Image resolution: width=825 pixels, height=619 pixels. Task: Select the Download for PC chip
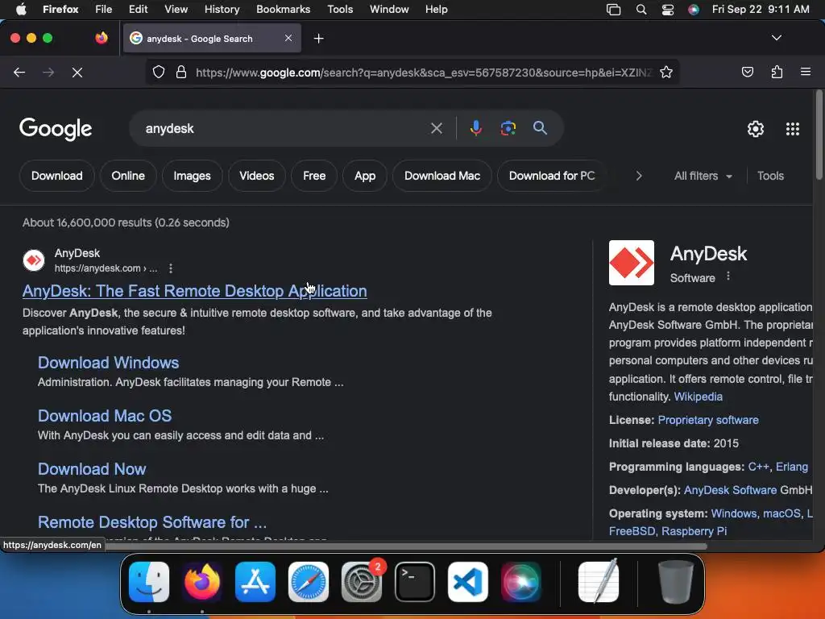pos(552,176)
